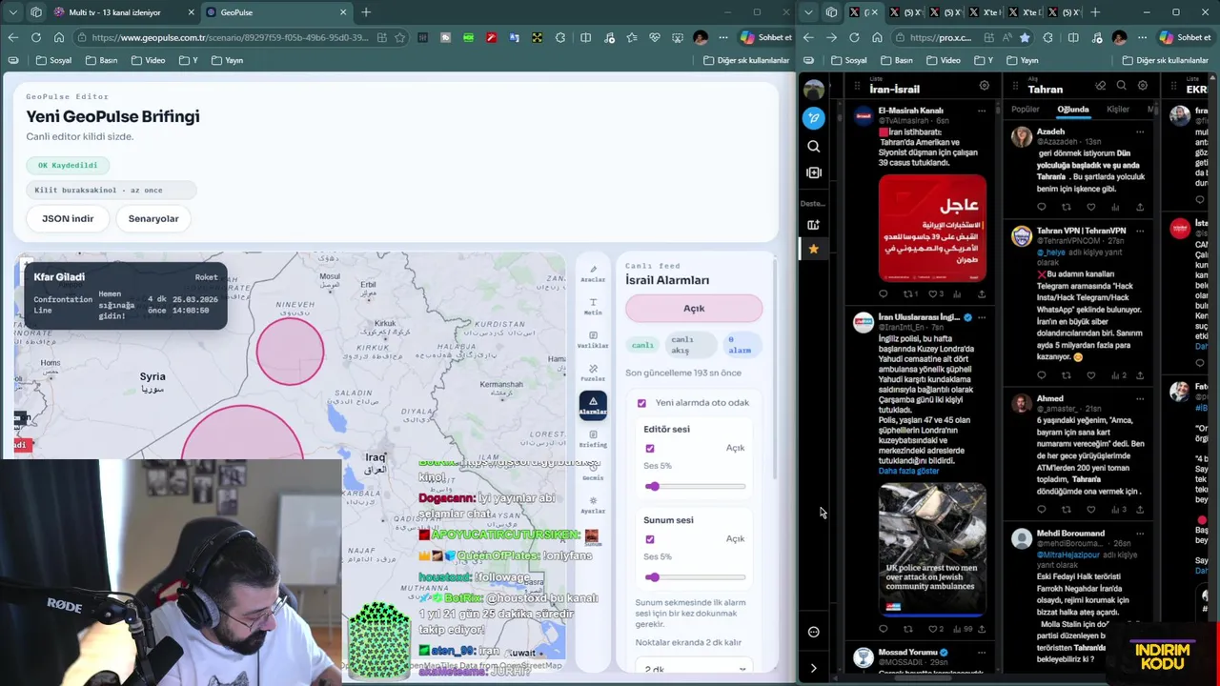Viewport: 1220px width, 686px height.
Task: Click the Tahran column clear eraser icon
Action: 1100,86
